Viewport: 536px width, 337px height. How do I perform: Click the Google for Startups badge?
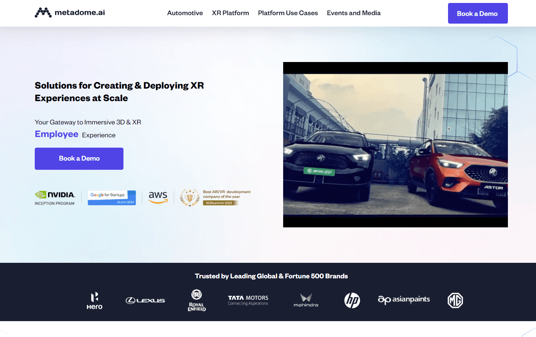tap(112, 198)
